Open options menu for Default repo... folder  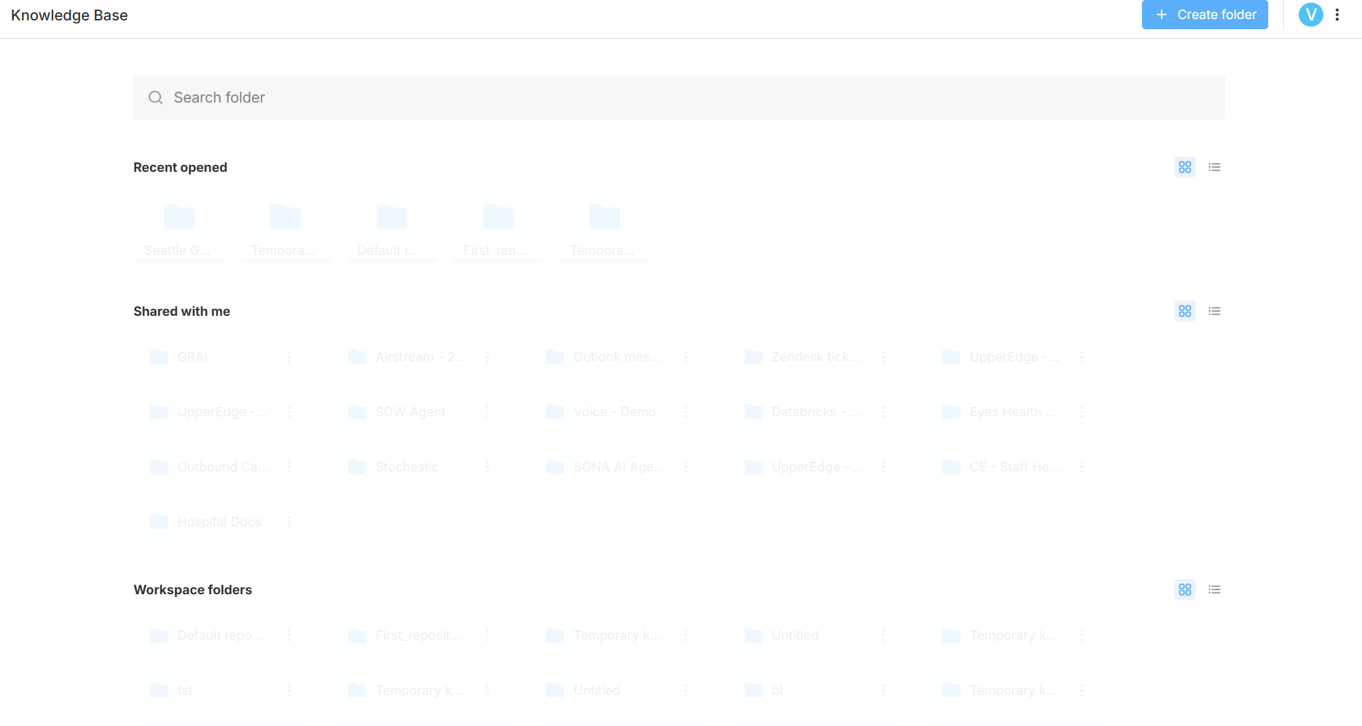pos(289,636)
